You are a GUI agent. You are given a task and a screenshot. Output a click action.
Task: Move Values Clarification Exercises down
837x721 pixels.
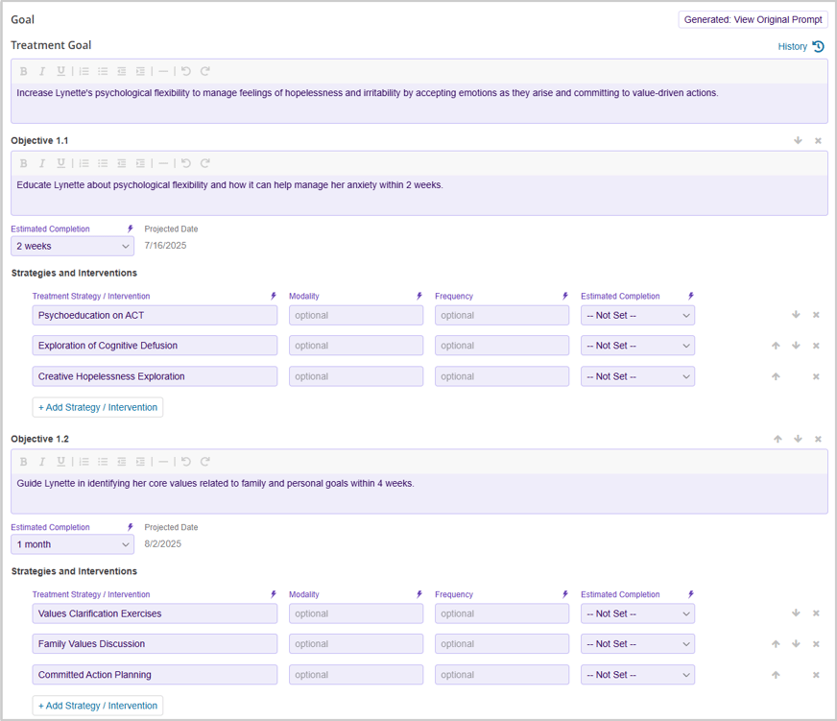pos(796,613)
